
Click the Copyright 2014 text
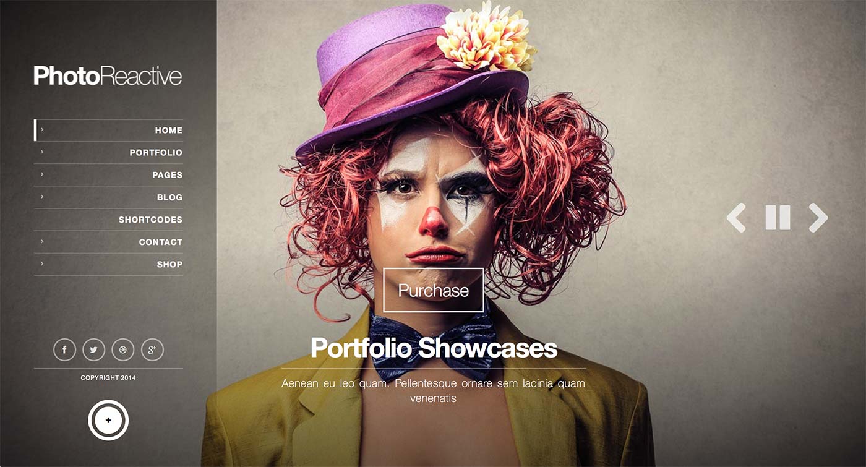point(108,377)
